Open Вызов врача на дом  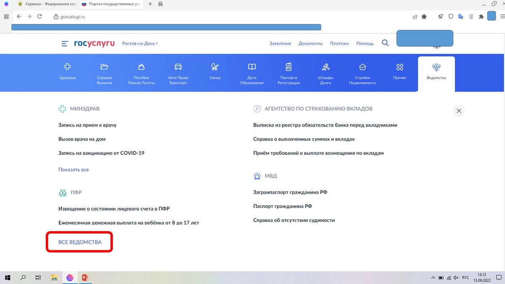[x=82, y=139]
